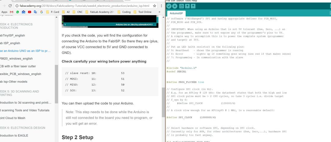The image size is (331, 142).
Task: Open '3d scanning Tools and Video Tutorials' link
Action: click(25, 110)
